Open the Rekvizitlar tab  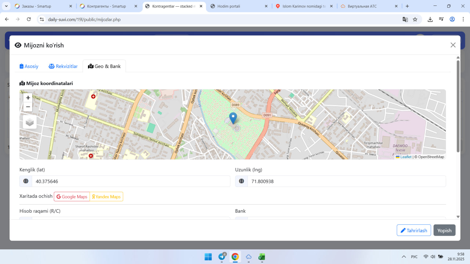click(63, 66)
